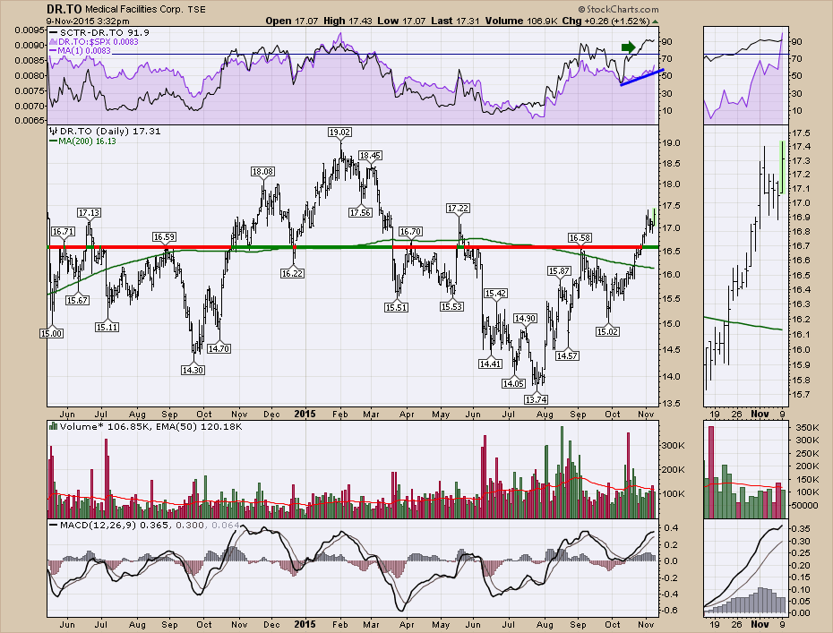This screenshot has height=633, width=833.
Task: Click the green up-triangle next to Chg
Action: pyautogui.click(x=655, y=21)
